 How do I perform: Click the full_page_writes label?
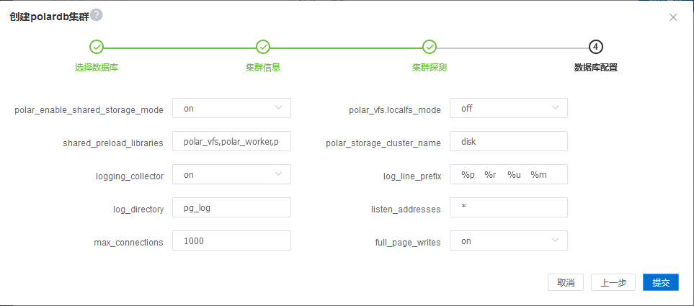tap(408, 243)
